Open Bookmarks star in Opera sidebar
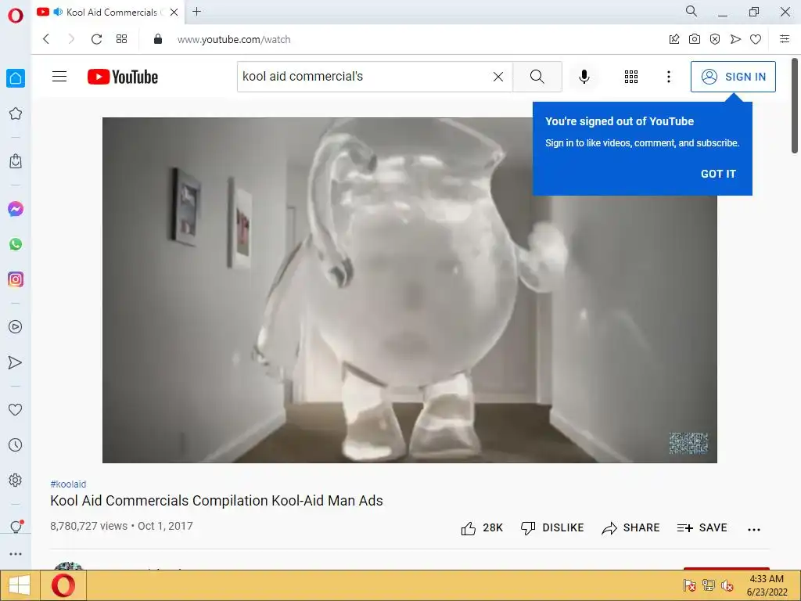 (x=16, y=113)
